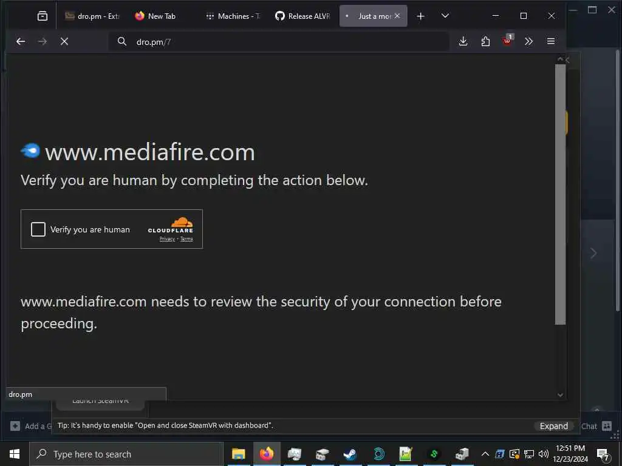Image resolution: width=622 pixels, height=466 pixels.
Task: Click the scrollbar up arrow
Action: [560, 59]
